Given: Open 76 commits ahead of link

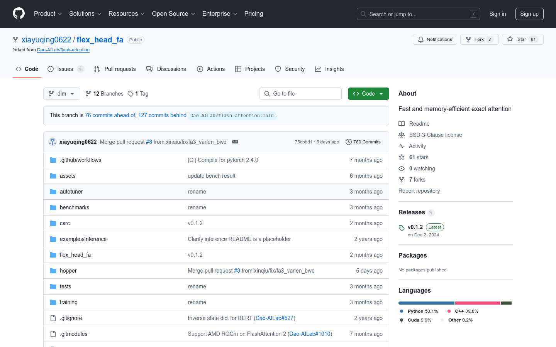Looking at the screenshot, I should click(110, 115).
